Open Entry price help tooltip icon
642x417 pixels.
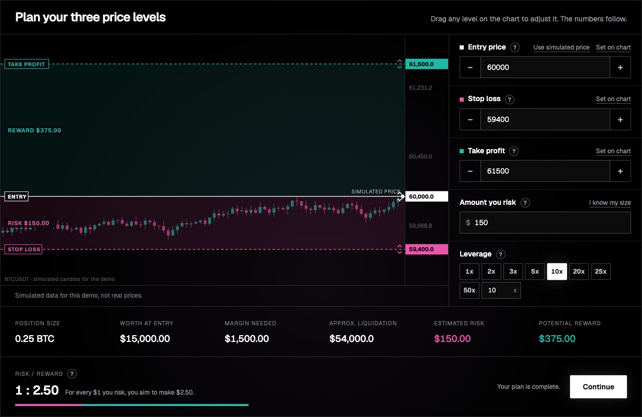(515, 47)
